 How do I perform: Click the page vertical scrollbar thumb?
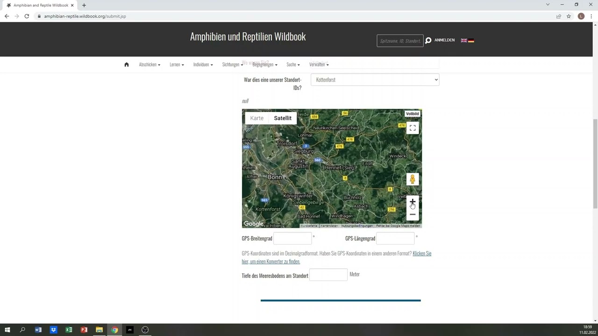tap(595, 163)
